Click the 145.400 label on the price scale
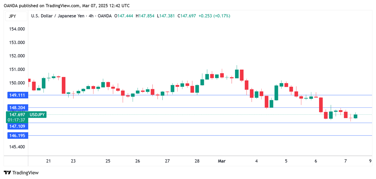 [x=17, y=147]
